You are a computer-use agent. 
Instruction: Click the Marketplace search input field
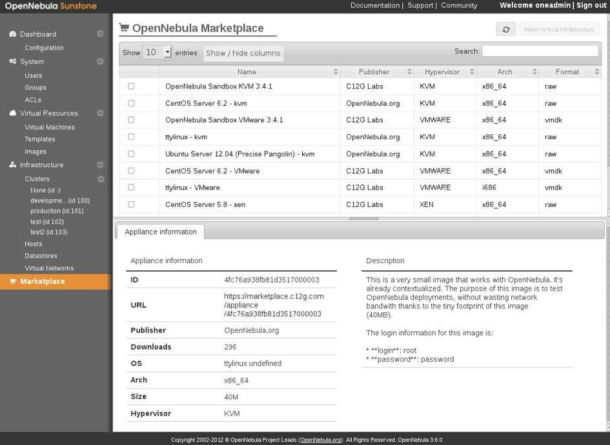coord(540,51)
